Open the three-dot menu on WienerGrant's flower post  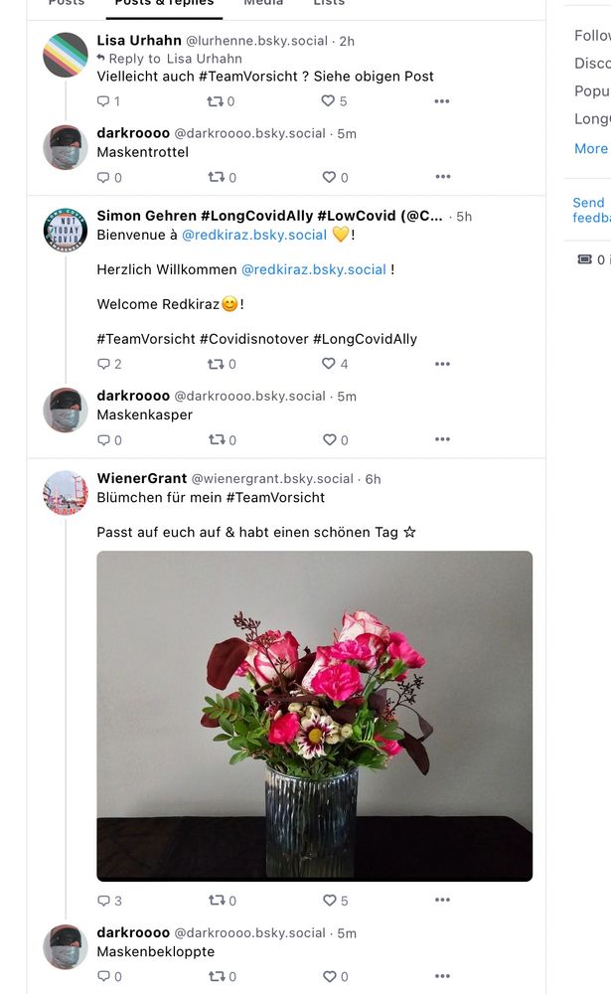pyautogui.click(x=441, y=901)
